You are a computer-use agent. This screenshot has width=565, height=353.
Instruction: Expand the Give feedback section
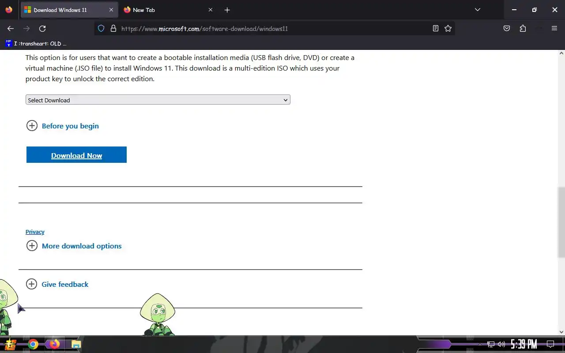pos(57,284)
